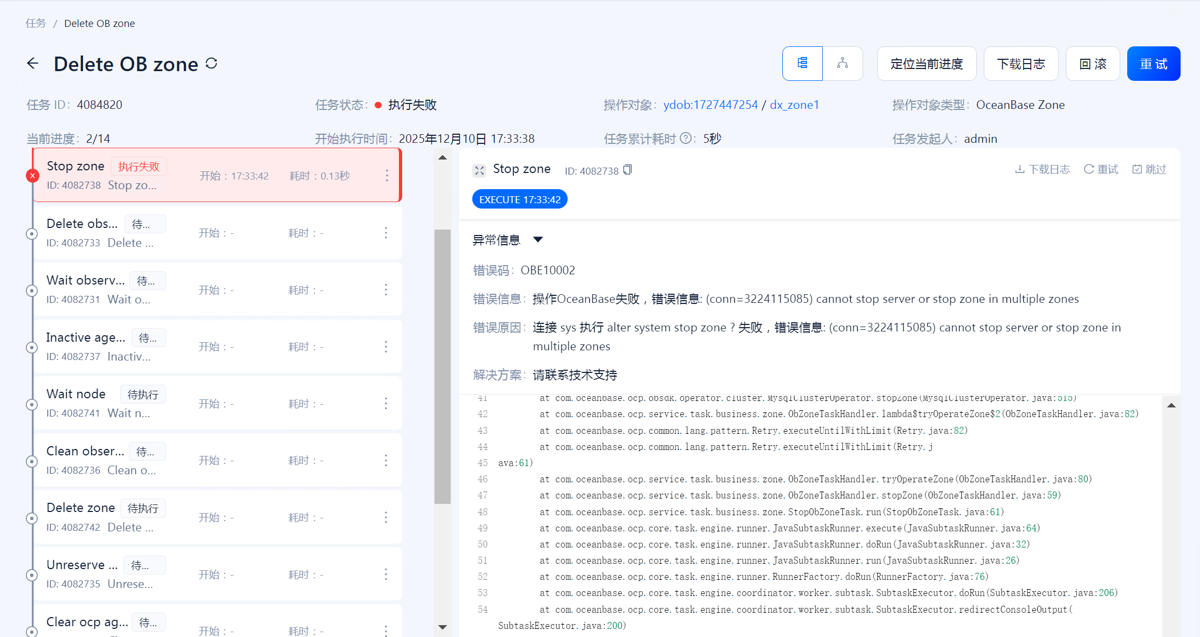The image size is (1200, 637).
Task: Click the fullscreen expand icon beside Stop zone
Action: coord(479,170)
